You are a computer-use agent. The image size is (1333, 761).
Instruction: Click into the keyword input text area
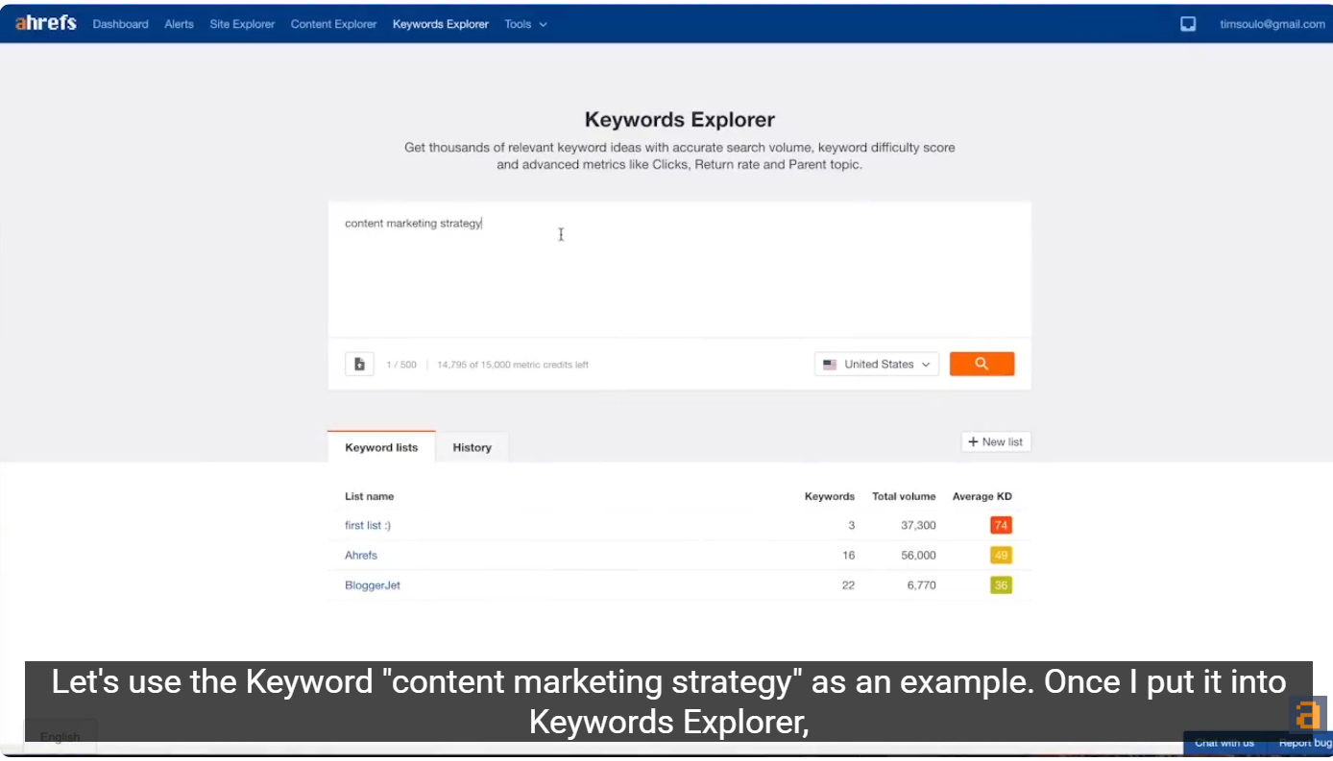679,269
